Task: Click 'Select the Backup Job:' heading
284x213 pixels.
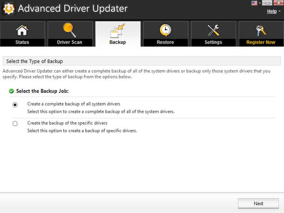Action: (42, 91)
